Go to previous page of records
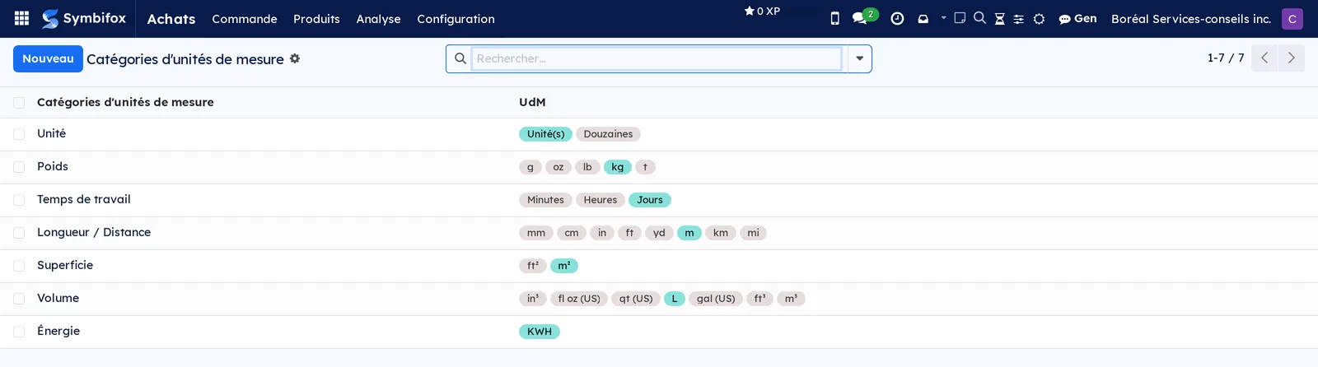The height and width of the screenshot is (367, 1318). [1264, 58]
